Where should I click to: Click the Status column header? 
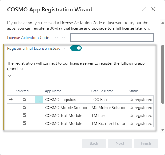coord(134,91)
